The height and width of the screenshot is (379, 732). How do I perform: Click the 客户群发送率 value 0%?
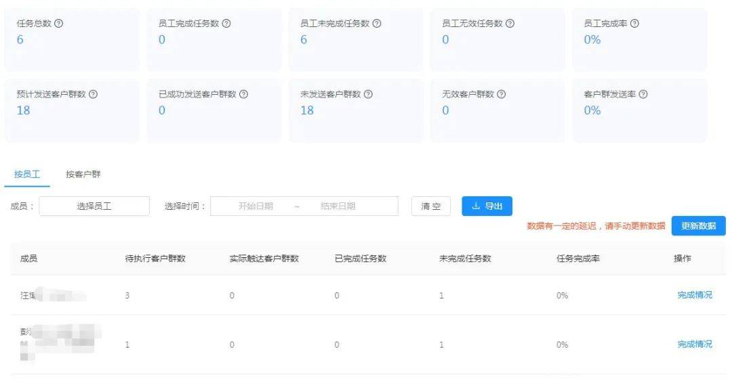pos(592,110)
